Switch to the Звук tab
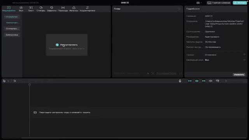The height and width of the screenshot is (140, 249). (21, 9)
